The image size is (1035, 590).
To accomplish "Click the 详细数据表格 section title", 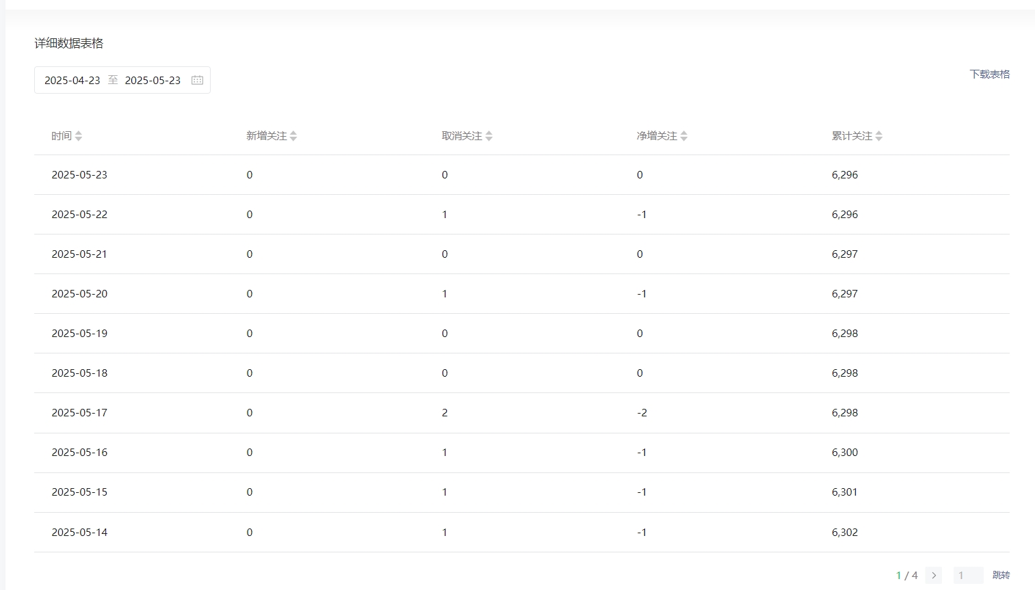I will [69, 43].
